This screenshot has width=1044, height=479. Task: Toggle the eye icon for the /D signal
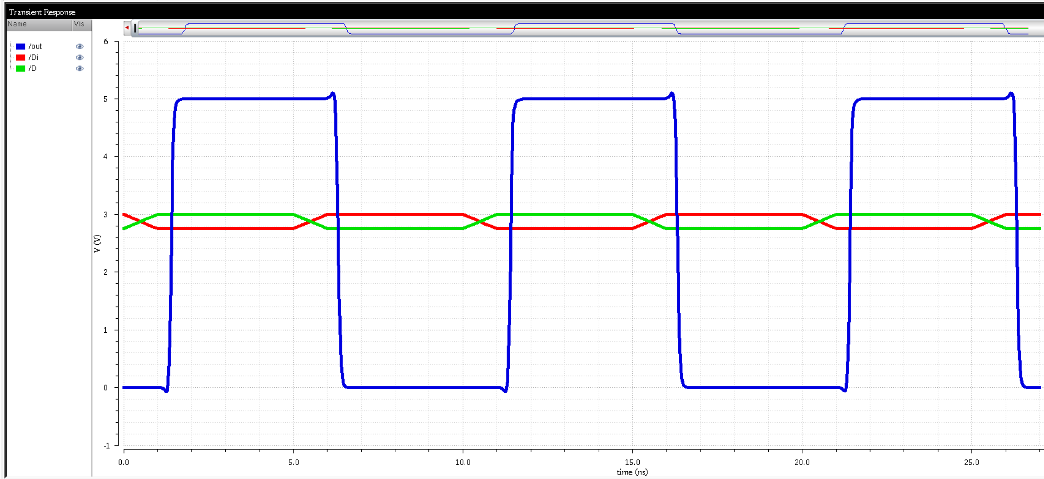coord(80,69)
